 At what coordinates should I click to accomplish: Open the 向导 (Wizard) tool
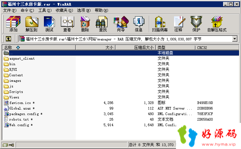[121, 24]
